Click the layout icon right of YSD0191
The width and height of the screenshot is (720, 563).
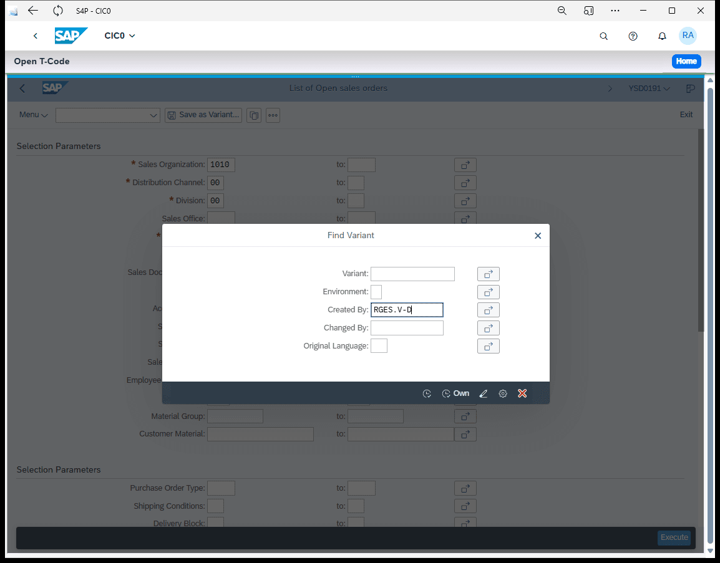(690, 89)
